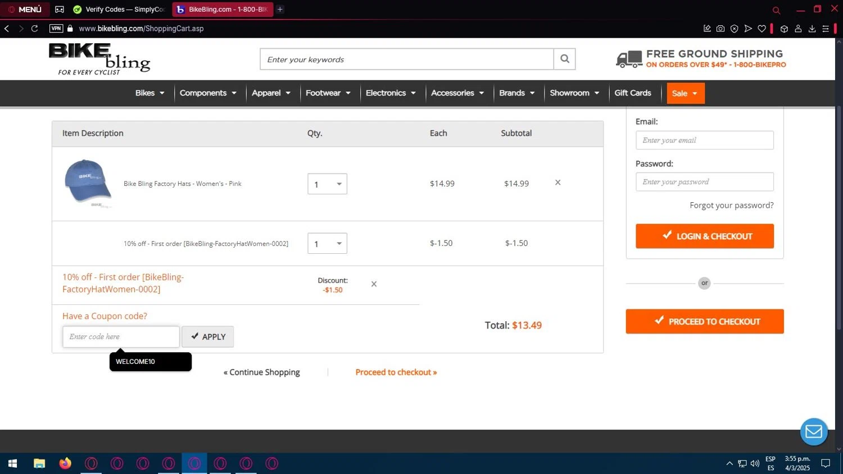
Task: Click the blue hat product thumbnail
Action: 88,183
